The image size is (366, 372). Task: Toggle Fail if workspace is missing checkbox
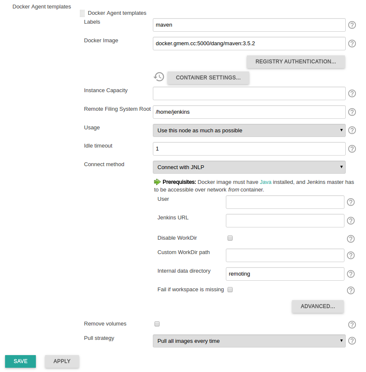pyautogui.click(x=230, y=290)
